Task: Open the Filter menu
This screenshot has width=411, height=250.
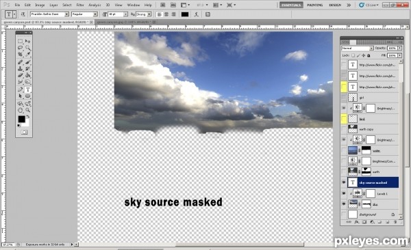Action: pyautogui.click(x=80, y=5)
